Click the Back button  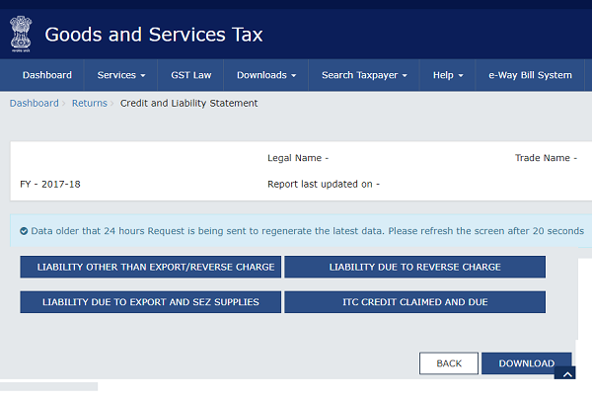click(449, 363)
